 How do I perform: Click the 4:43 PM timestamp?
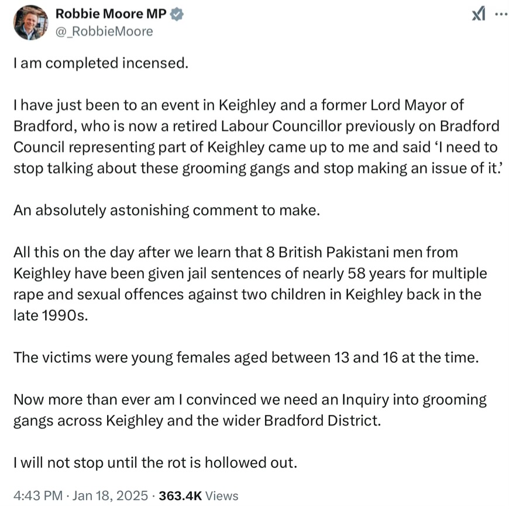tap(38, 496)
